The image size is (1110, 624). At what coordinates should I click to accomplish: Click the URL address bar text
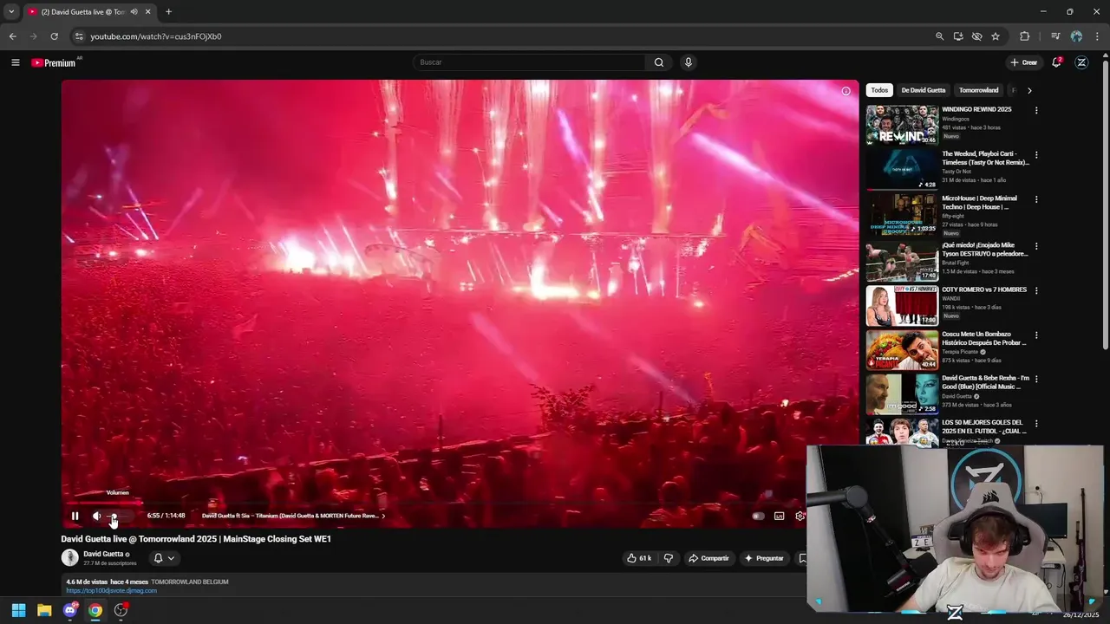tap(156, 36)
